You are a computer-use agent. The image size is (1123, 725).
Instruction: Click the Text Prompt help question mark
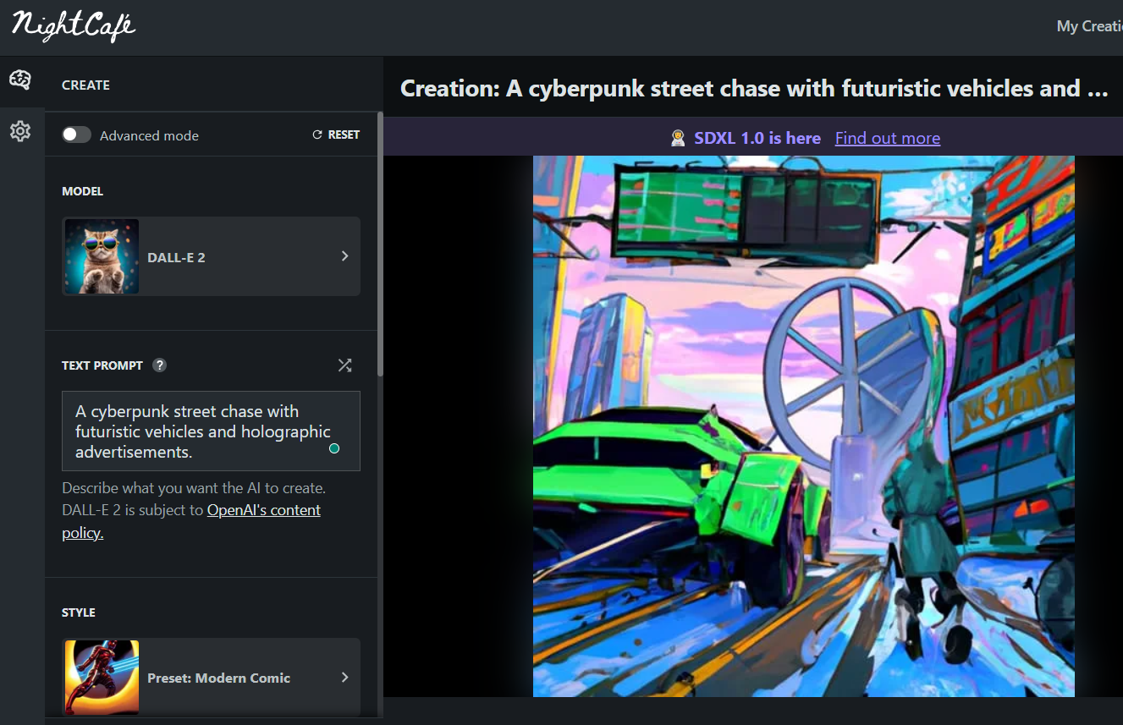(x=159, y=365)
